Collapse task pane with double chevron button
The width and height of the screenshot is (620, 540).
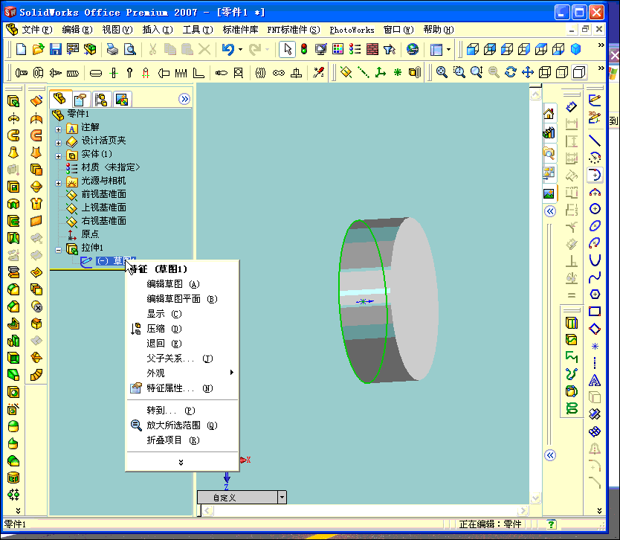[550, 211]
